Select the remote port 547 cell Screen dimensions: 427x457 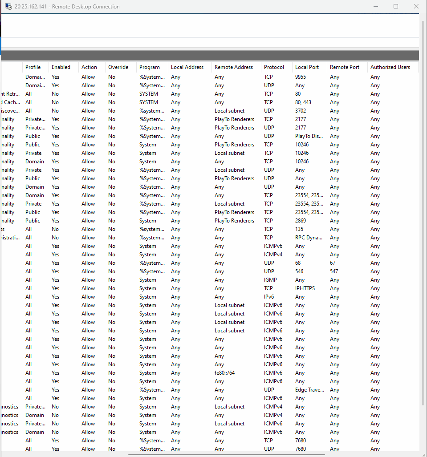point(334,271)
